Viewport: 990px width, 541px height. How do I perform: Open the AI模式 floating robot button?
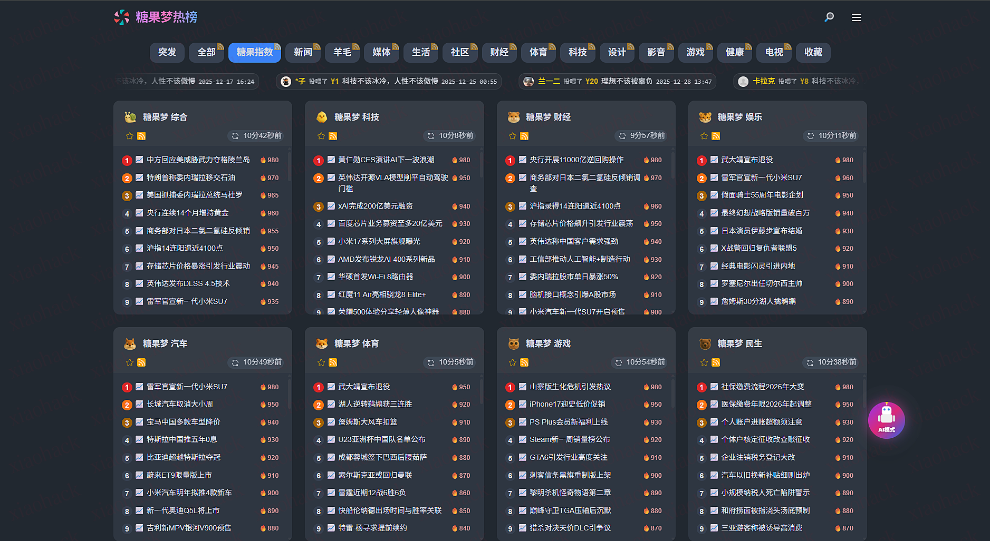[886, 420]
